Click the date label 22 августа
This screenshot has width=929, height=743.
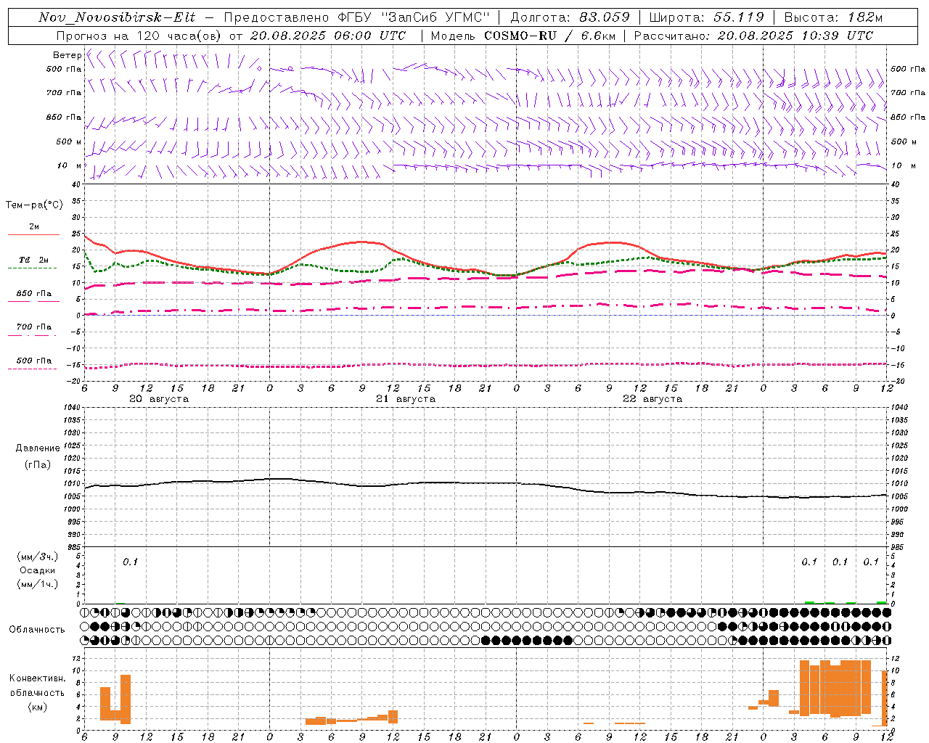(x=652, y=399)
